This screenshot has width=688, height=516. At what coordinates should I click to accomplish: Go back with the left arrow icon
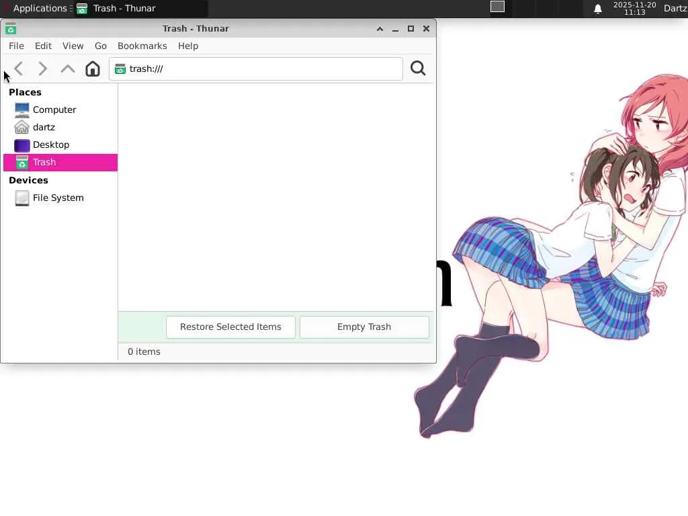[x=18, y=69]
